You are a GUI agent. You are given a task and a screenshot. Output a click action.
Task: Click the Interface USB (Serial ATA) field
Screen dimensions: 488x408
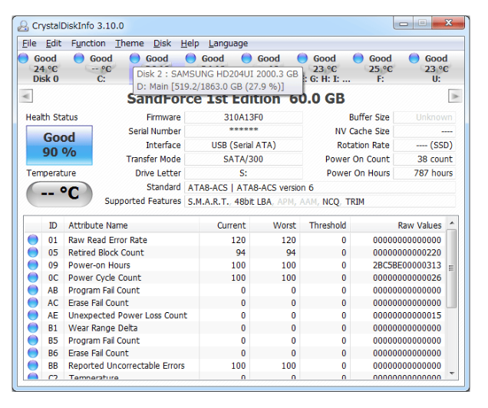(x=243, y=145)
